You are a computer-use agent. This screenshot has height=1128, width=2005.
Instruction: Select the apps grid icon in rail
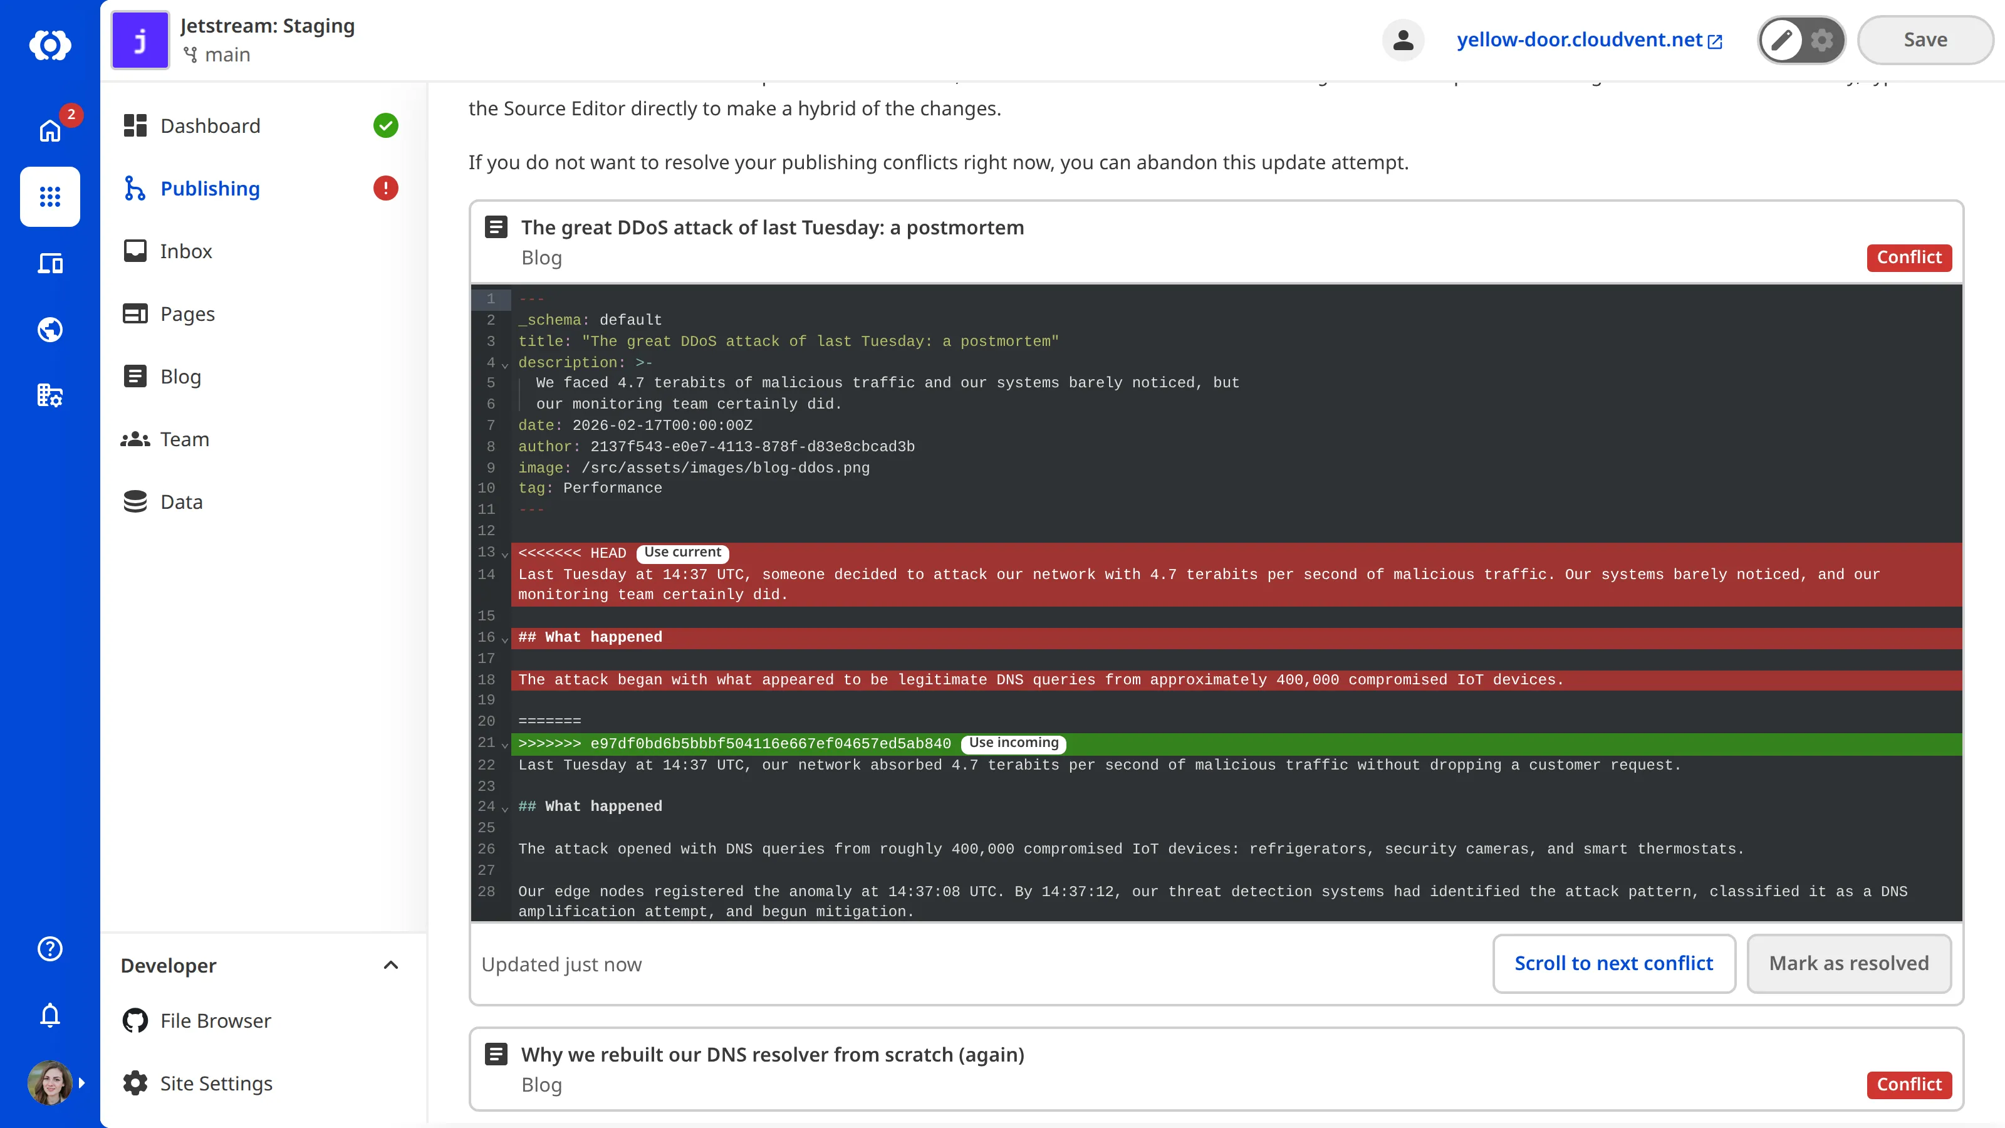coord(50,196)
